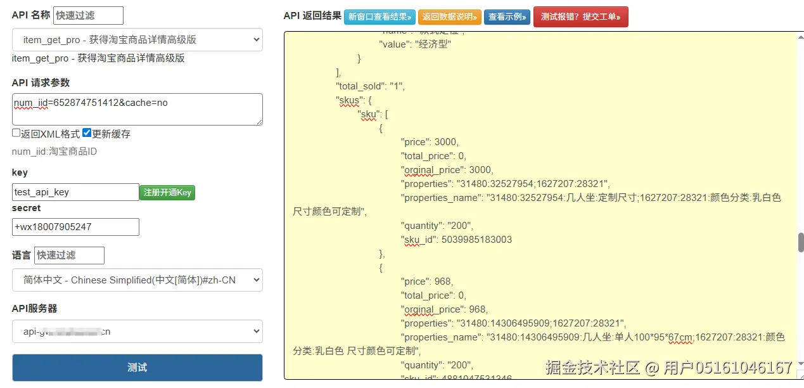The width and height of the screenshot is (804, 388).
Task: Click the num_iid:淘宝商品ID hint text
Action: click(x=54, y=152)
